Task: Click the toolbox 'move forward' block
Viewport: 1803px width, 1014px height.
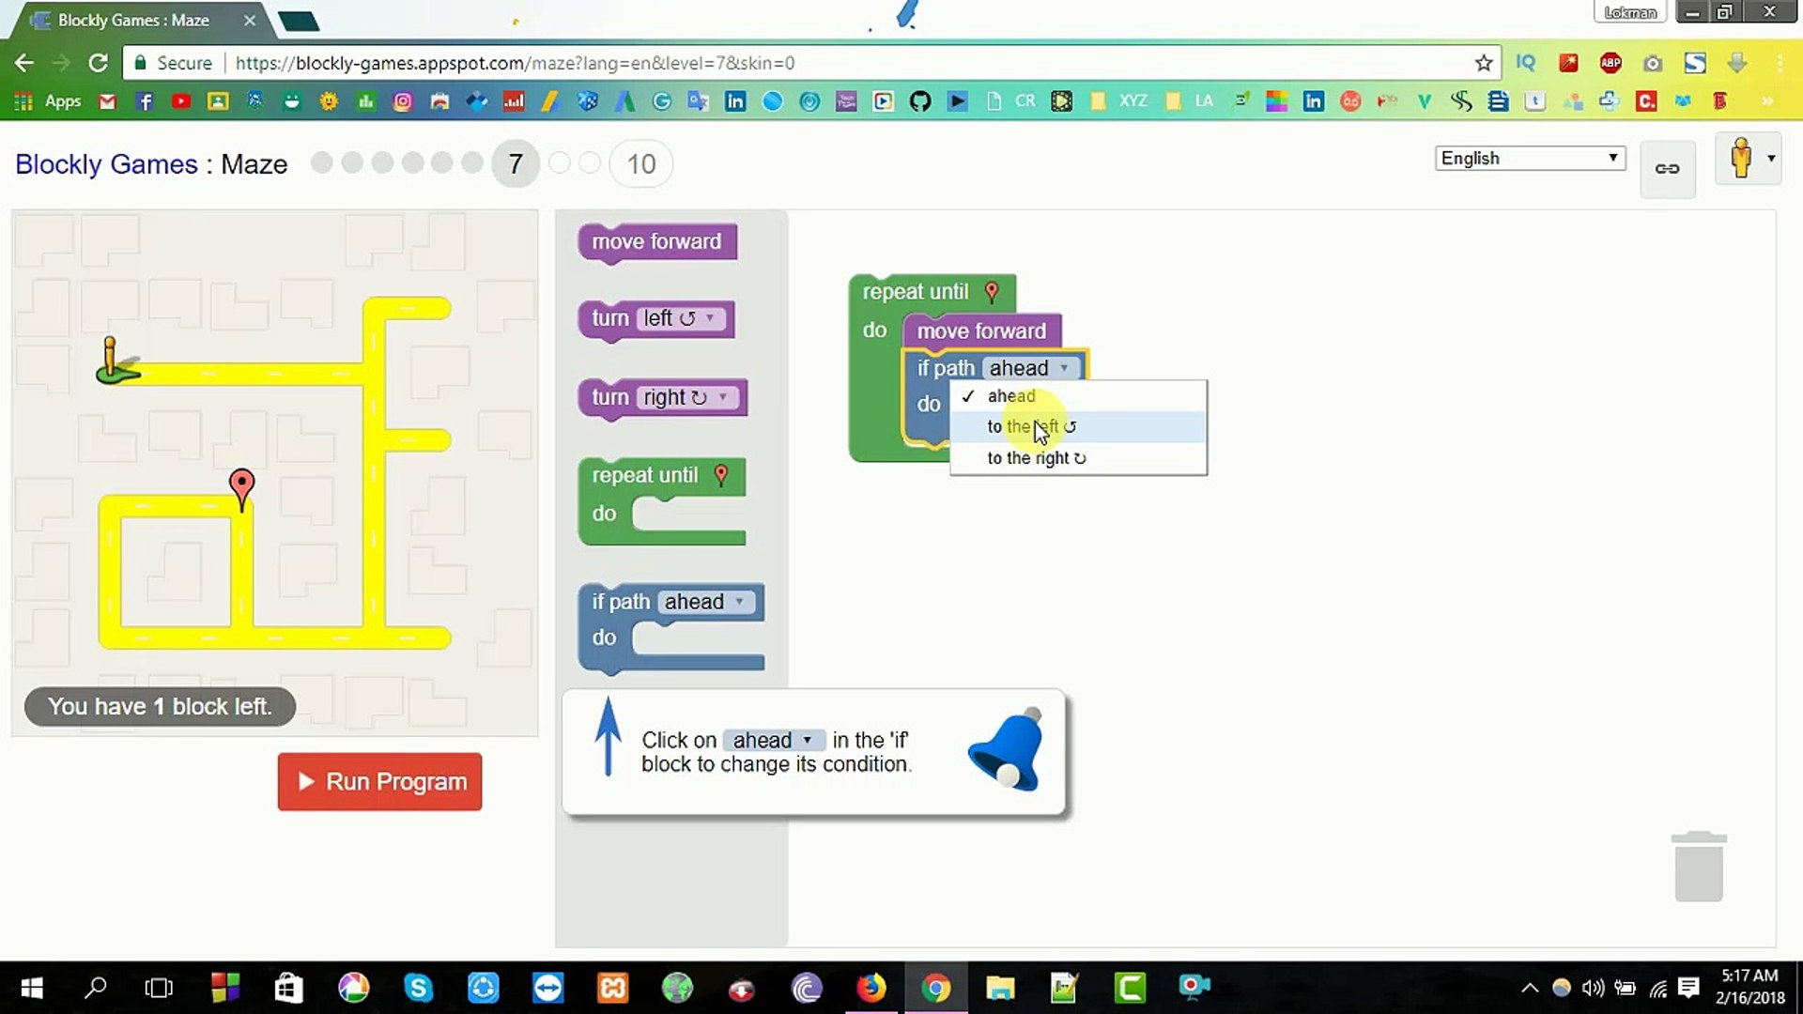Action: click(x=656, y=242)
